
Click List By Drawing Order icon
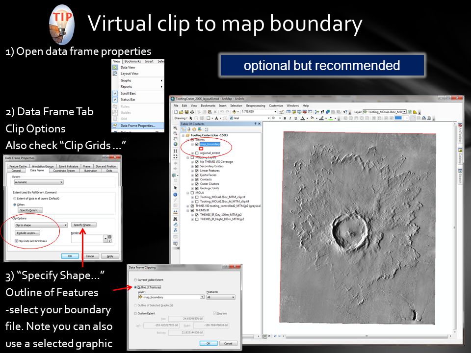click(x=183, y=129)
